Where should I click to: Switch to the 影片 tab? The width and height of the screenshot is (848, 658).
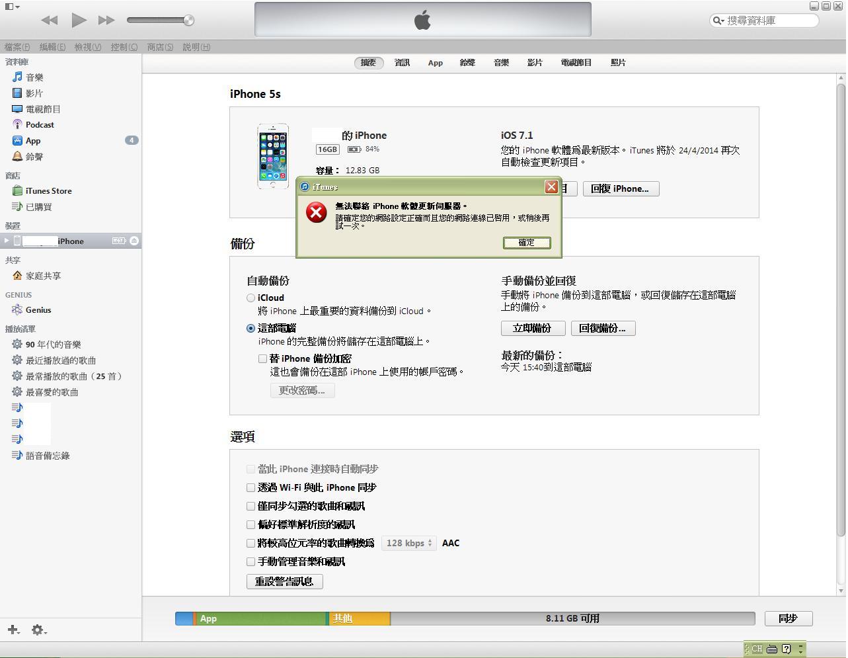(535, 63)
